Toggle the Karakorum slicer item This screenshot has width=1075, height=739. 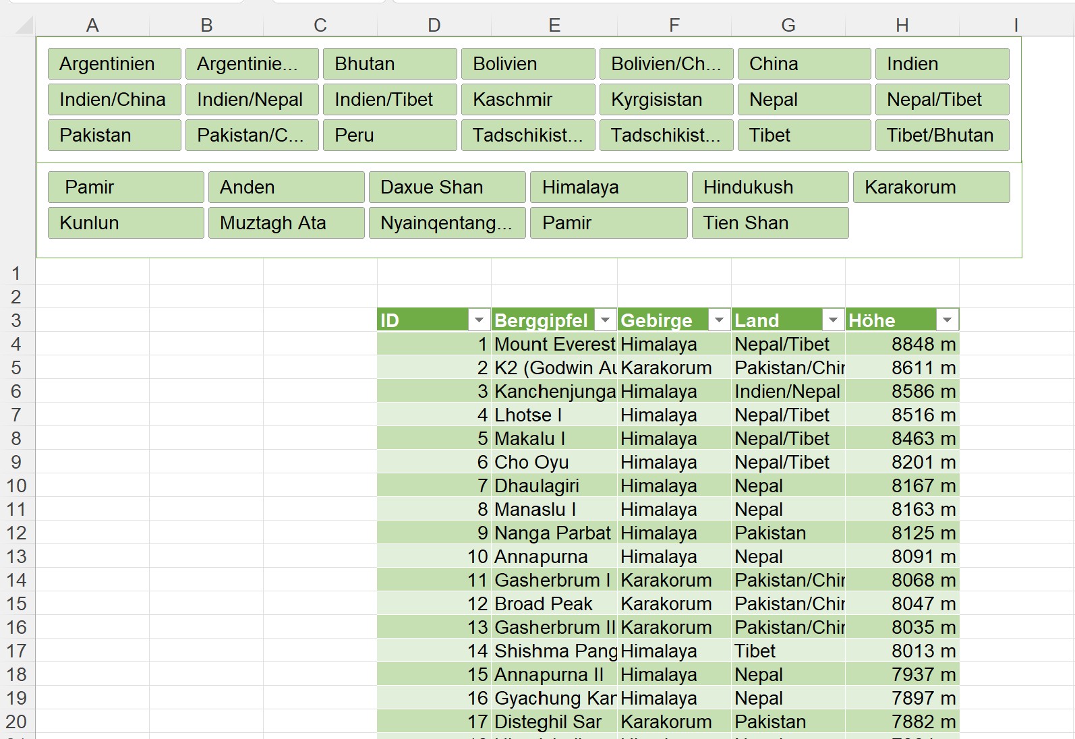tap(931, 187)
